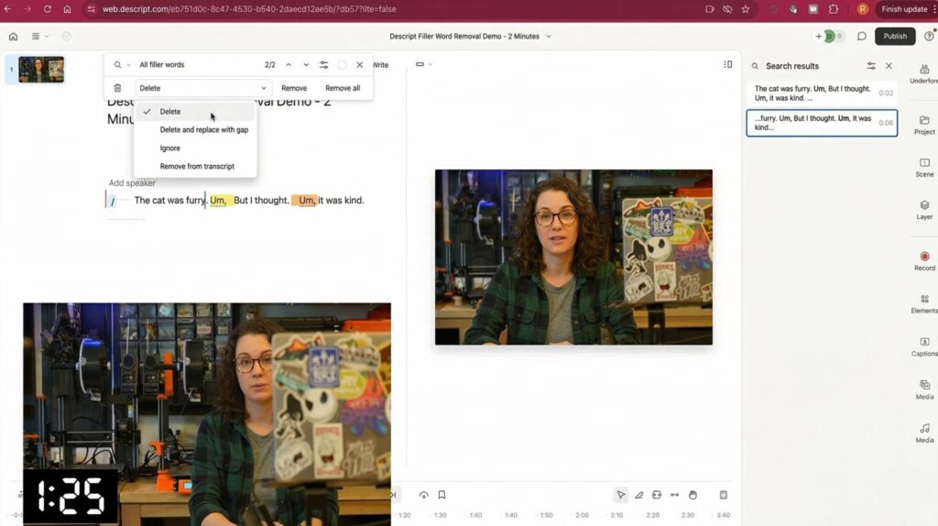Go to the Descript home screen

point(13,37)
